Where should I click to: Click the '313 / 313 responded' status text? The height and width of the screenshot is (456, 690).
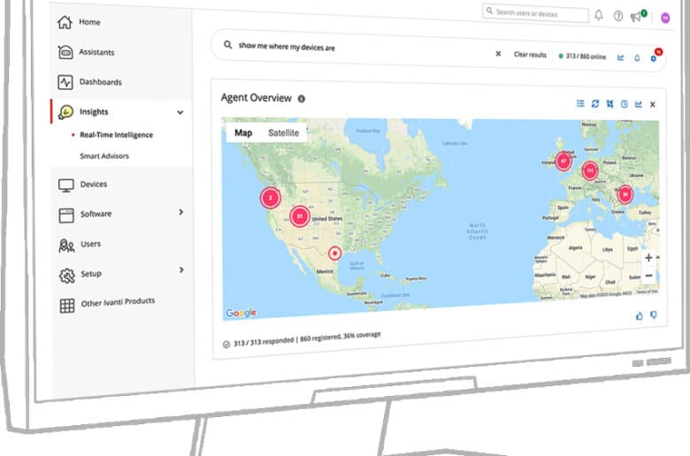point(263,342)
